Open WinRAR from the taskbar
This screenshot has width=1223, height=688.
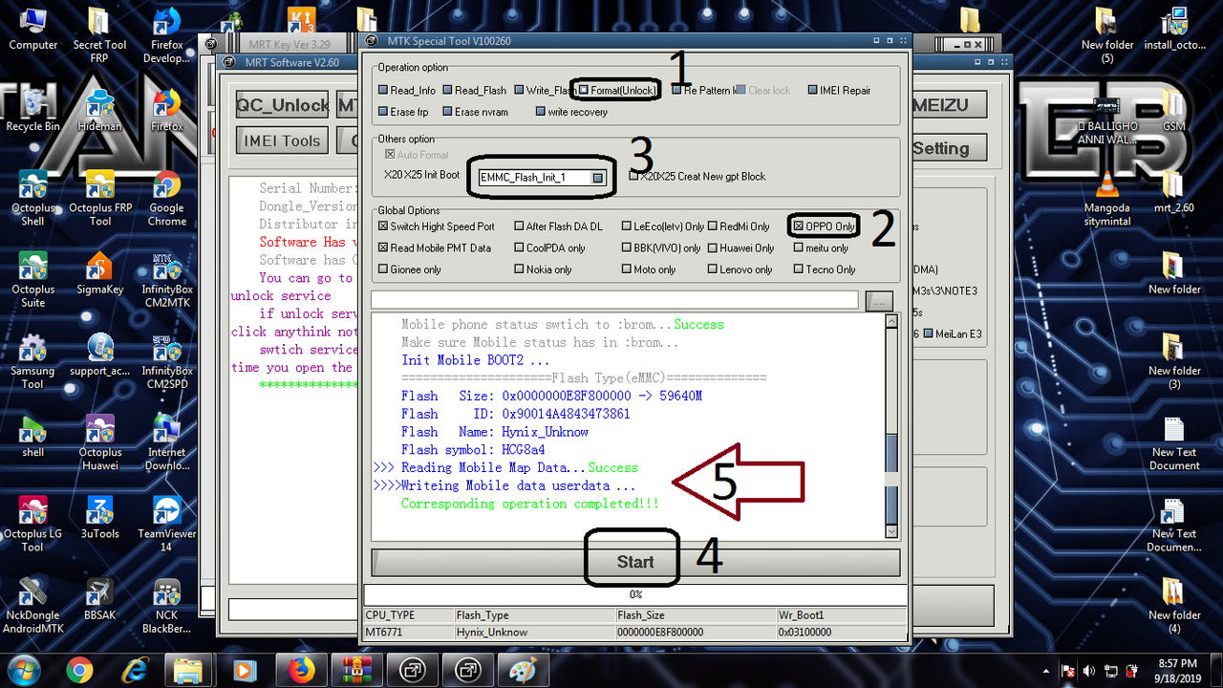357,670
